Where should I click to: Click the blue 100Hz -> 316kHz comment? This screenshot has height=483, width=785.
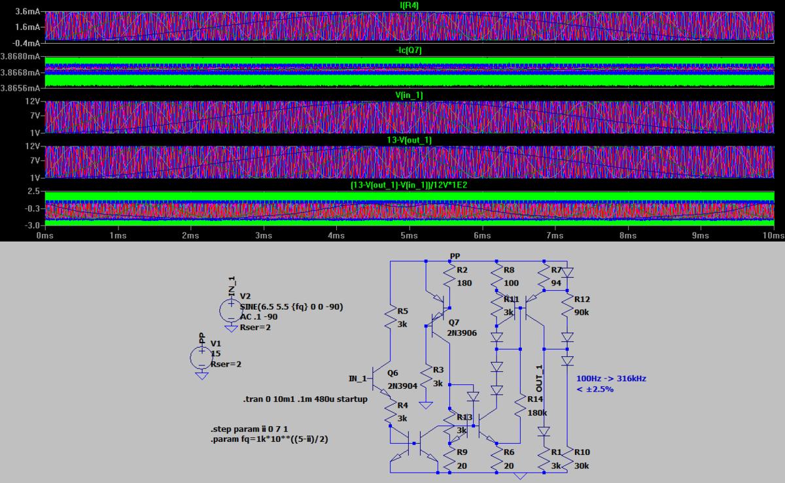(611, 378)
